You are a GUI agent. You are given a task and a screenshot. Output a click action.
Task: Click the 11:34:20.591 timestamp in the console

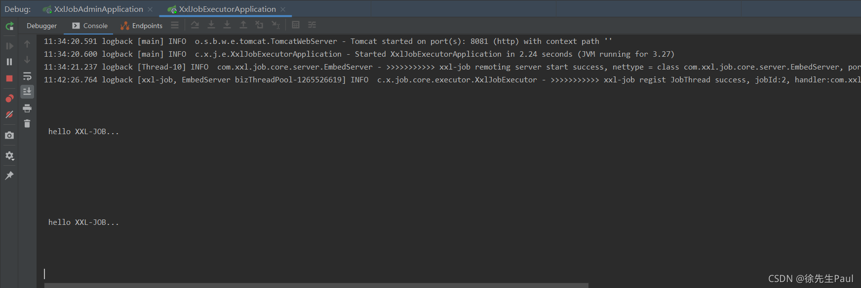point(71,41)
